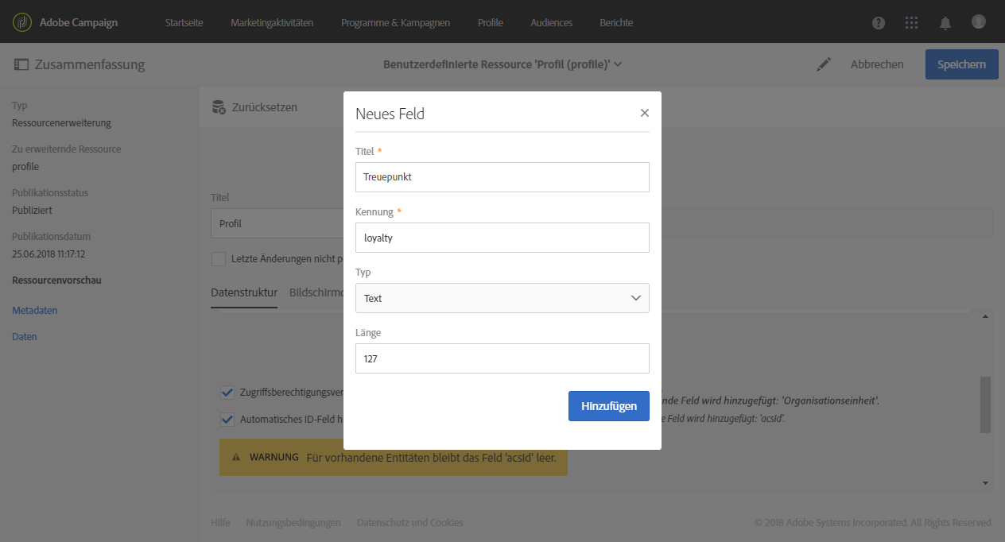Open the Typ dropdown set to Text
The image size is (1005, 542).
tap(502, 298)
